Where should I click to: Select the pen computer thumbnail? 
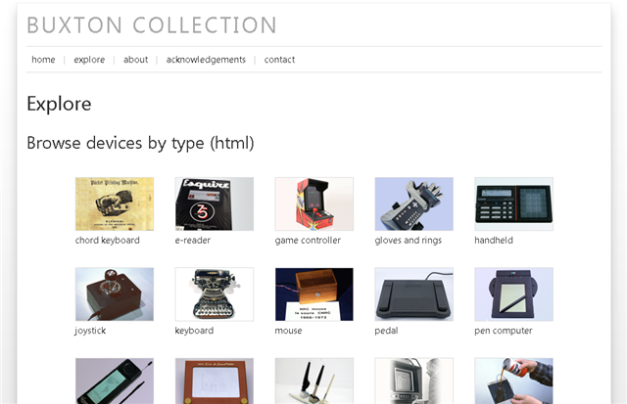pos(514,294)
